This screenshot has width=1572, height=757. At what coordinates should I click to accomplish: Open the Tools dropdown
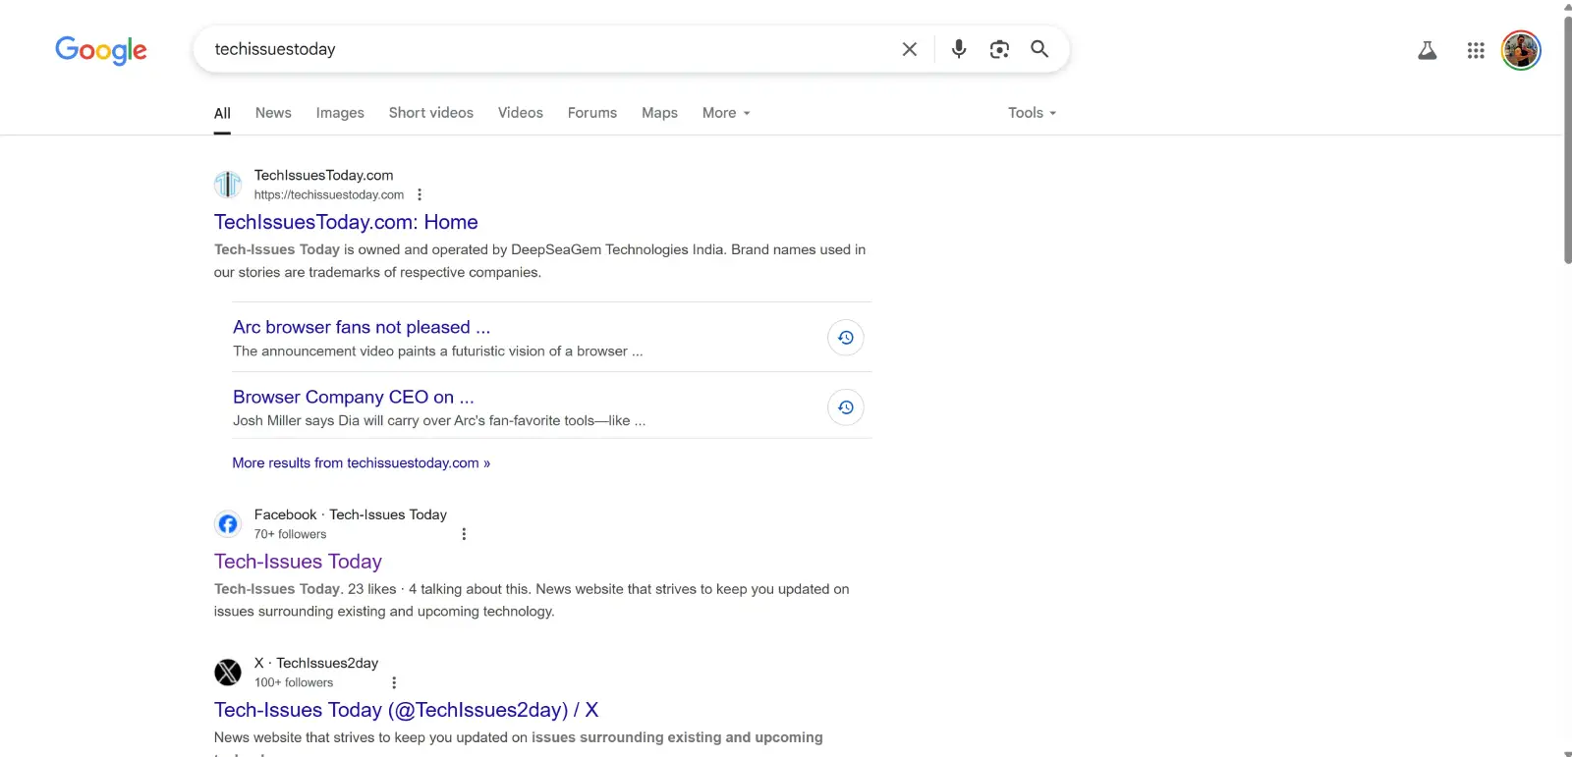pyautogui.click(x=1032, y=113)
